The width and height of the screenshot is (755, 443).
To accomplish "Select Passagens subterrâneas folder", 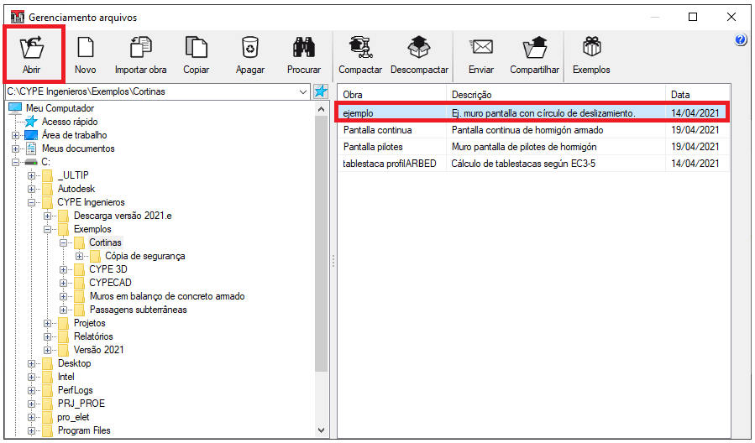I will coord(139,310).
